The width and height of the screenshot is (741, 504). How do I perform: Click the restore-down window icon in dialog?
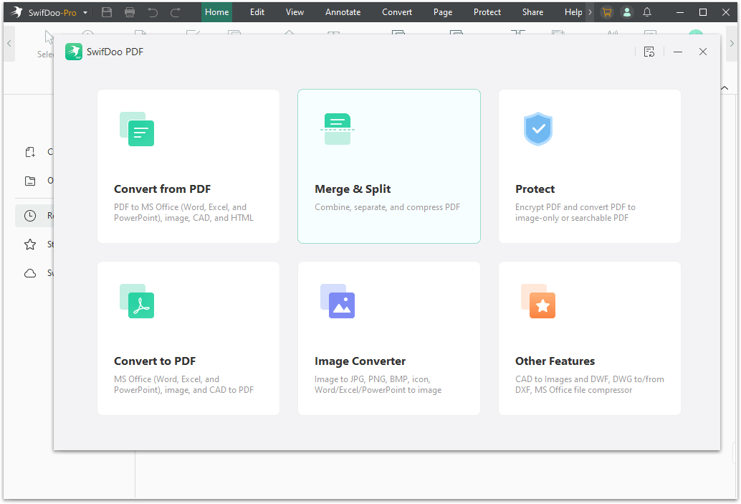click(x=649, y=52)
